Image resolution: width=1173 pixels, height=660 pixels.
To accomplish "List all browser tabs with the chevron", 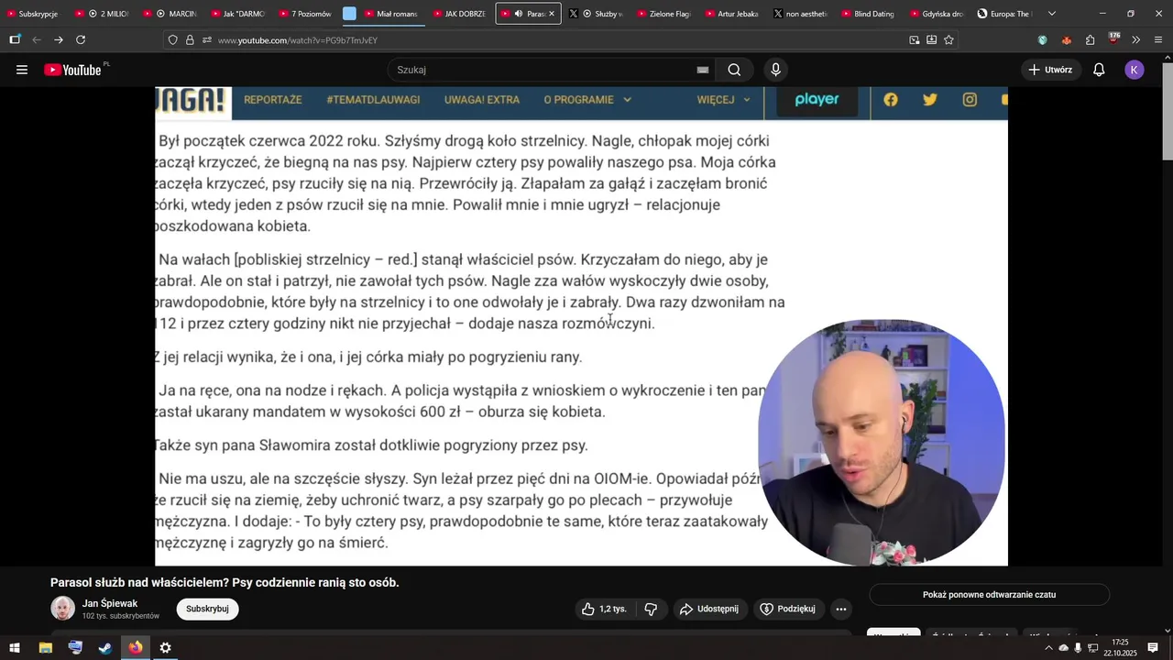I will (x=1051, y=14).
